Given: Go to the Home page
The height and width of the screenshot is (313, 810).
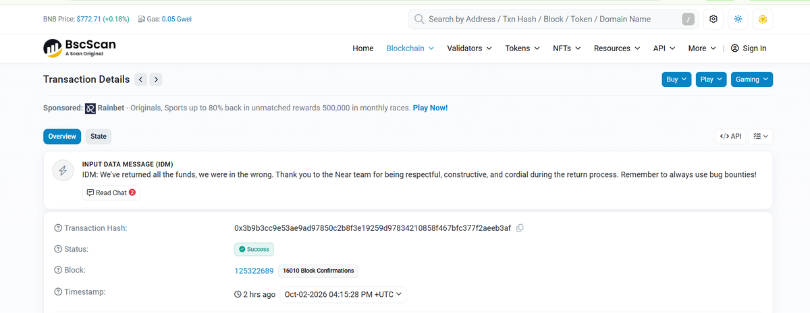Looking at the screenshot, I should 363,48.
